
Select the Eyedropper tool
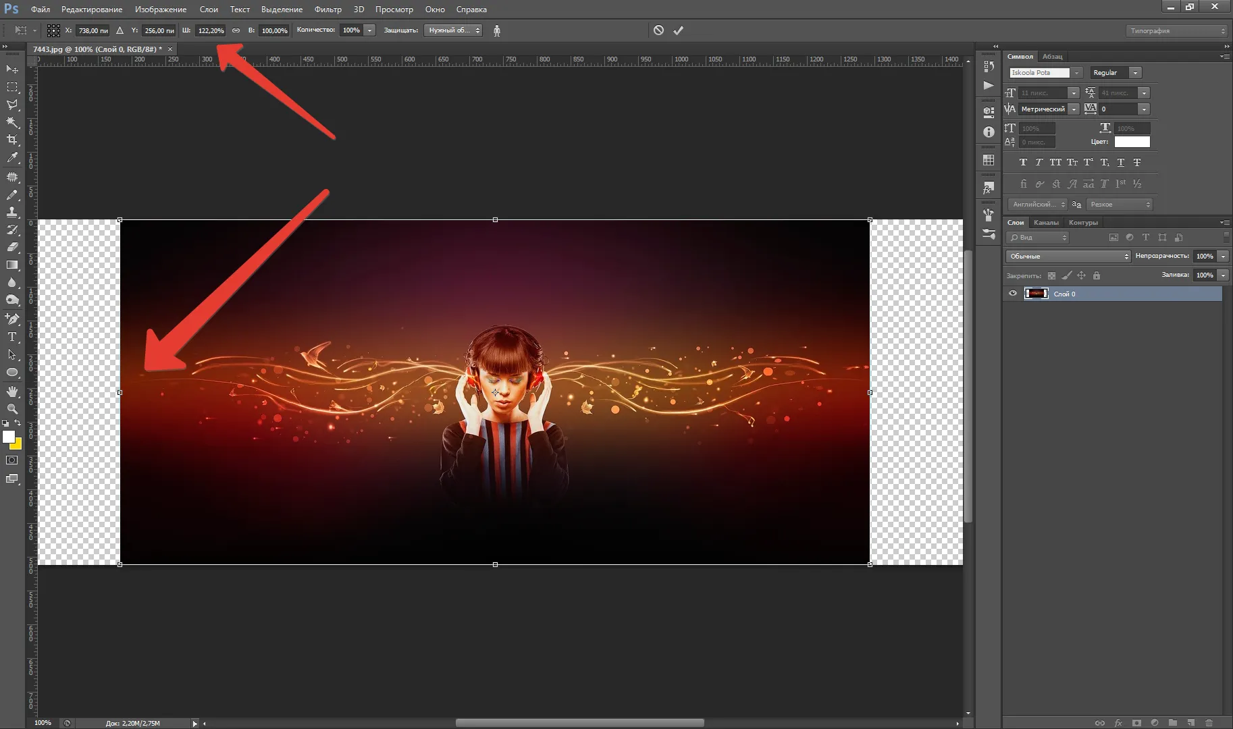[x=12, y=158]
